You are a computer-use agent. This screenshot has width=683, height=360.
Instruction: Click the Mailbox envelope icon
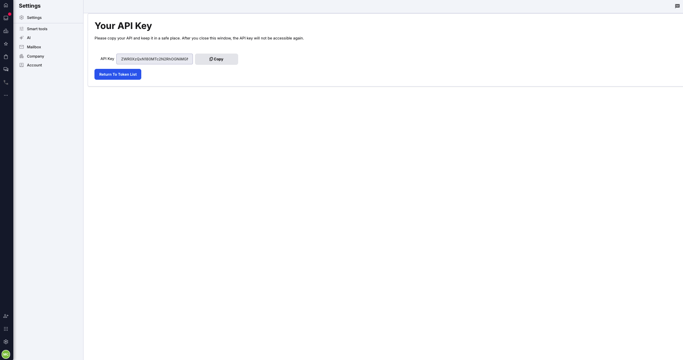point(22,47)
